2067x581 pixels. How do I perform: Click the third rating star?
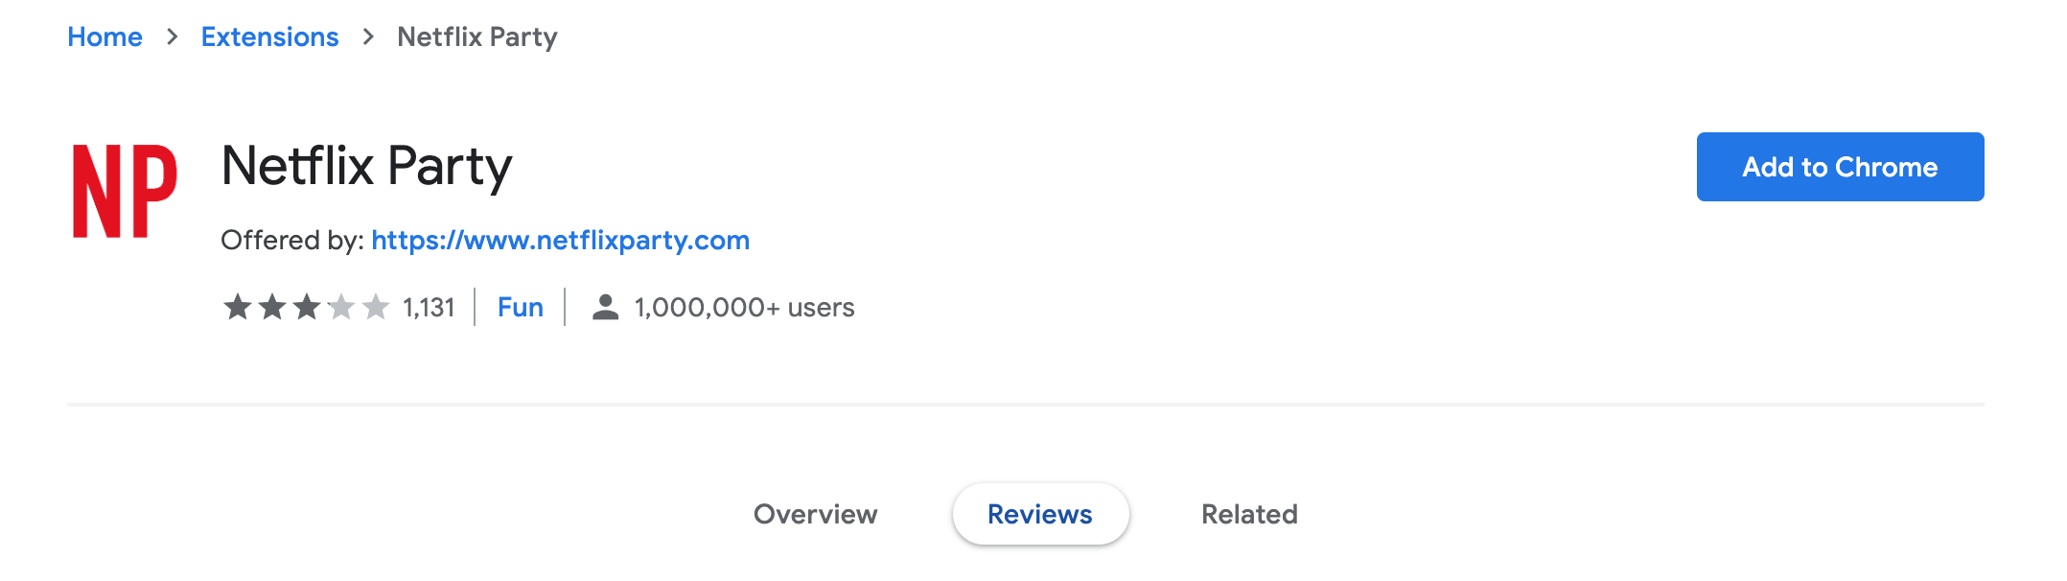(307, 308)
